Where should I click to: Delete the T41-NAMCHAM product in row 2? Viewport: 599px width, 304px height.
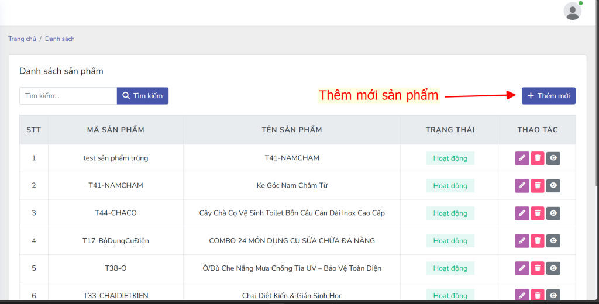click(x=538, y=185)
